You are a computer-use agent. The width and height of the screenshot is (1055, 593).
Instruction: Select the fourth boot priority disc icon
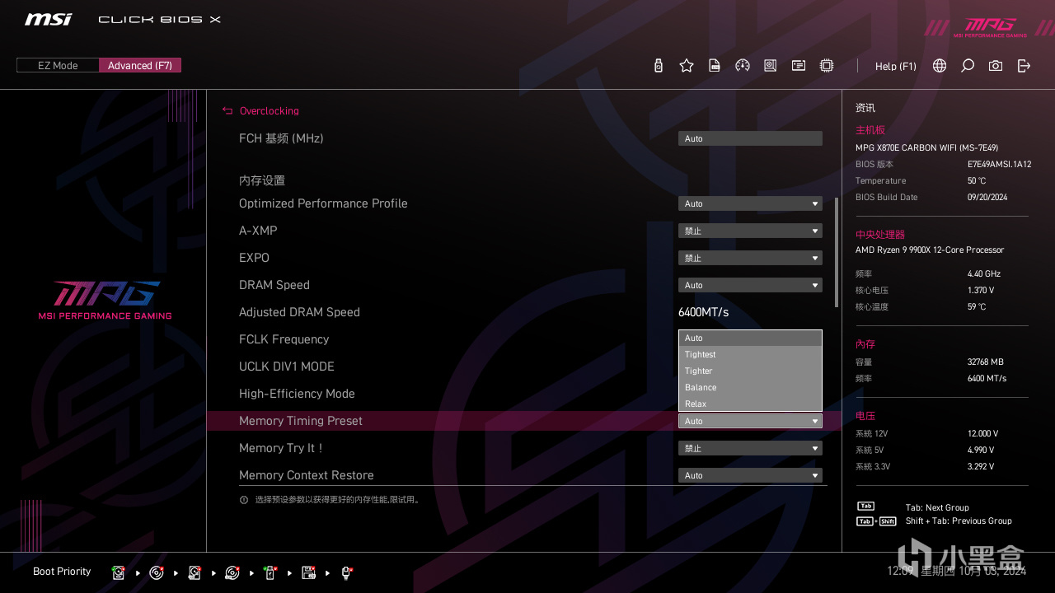(x=232, y=572)
